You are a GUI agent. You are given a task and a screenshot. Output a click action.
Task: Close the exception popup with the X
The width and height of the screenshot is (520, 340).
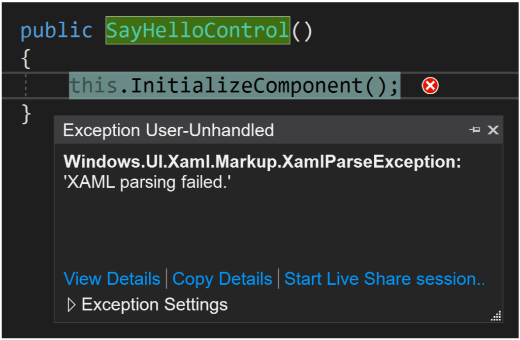492,130
